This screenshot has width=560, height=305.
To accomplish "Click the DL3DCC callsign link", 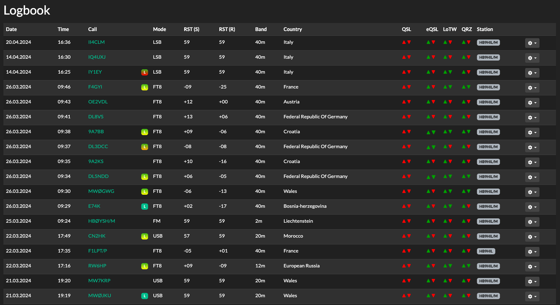I will (x=98, y=147).
